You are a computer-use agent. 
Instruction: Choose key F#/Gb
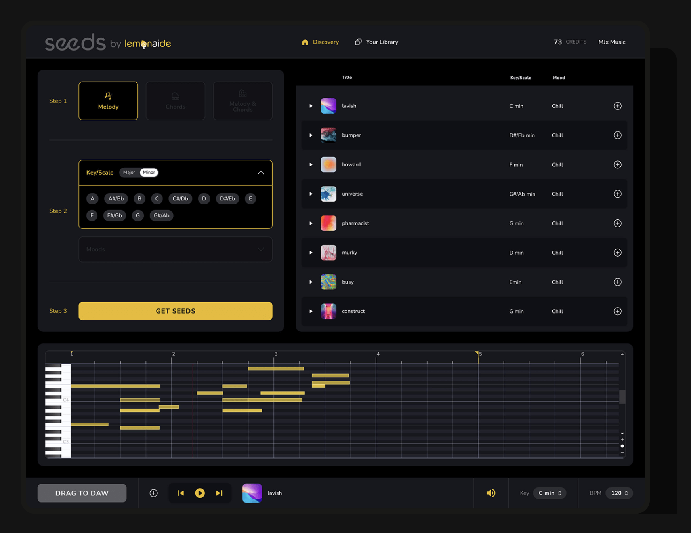pyautogui.click(x=115, y=215)
